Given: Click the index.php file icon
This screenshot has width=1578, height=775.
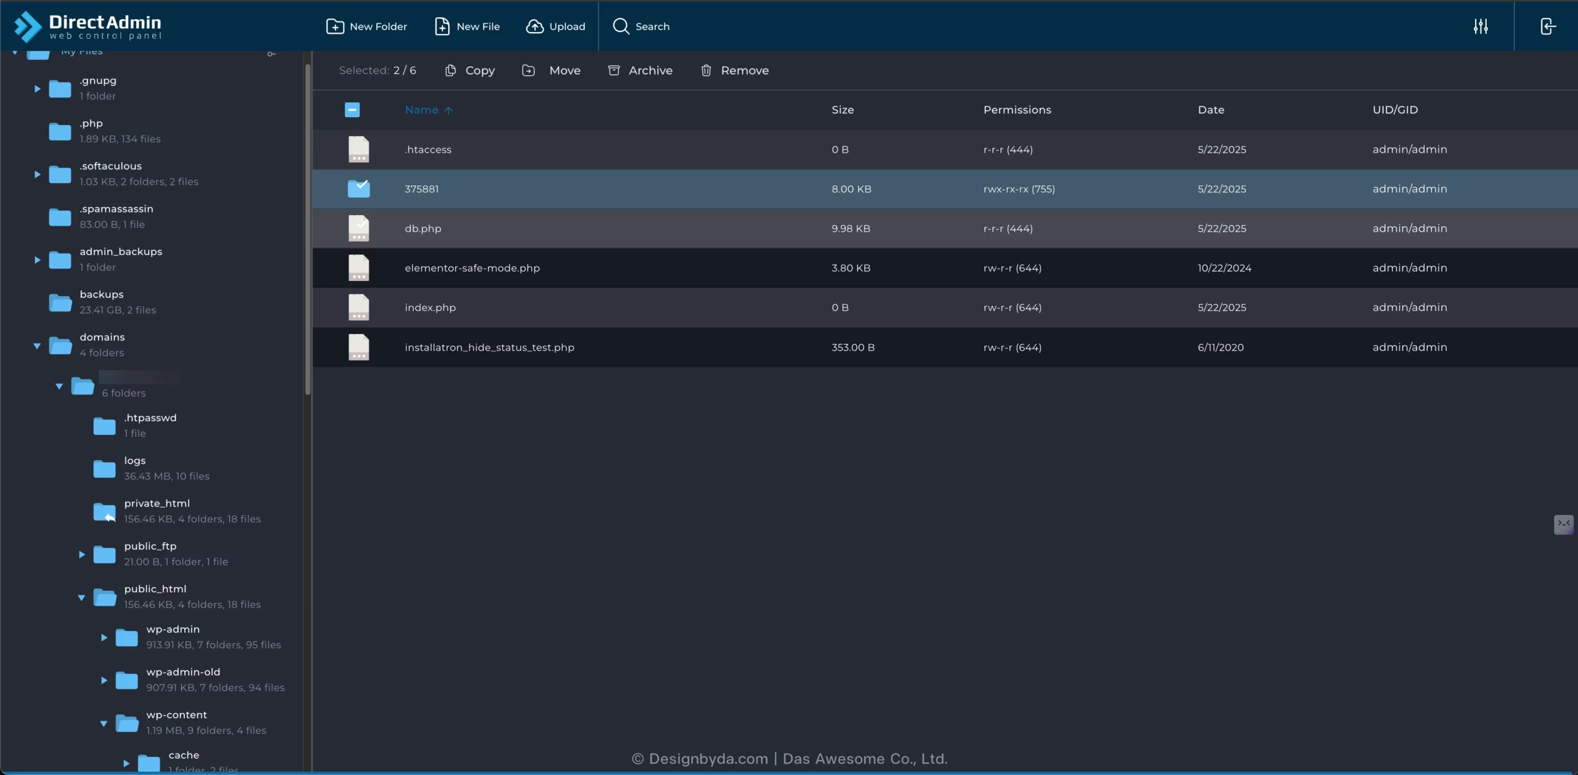Looking at the screenshot, I should pyautogui.click(x=359, y=307).
